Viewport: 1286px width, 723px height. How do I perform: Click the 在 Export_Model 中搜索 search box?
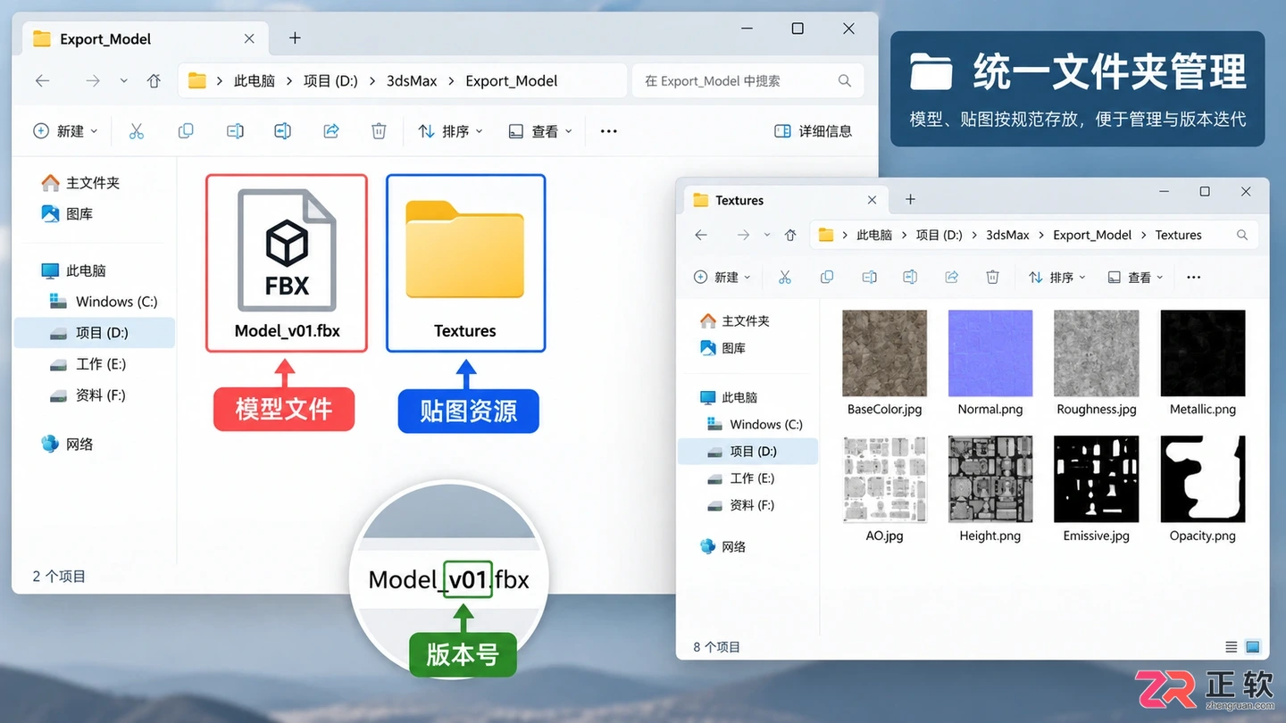[747, 81]
